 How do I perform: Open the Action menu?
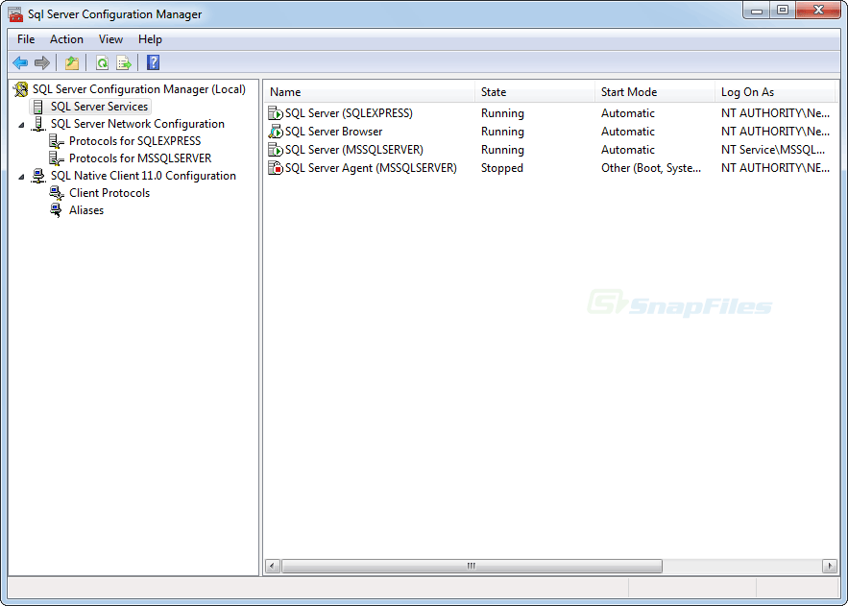pyautogui.click(x=66, y=39)
